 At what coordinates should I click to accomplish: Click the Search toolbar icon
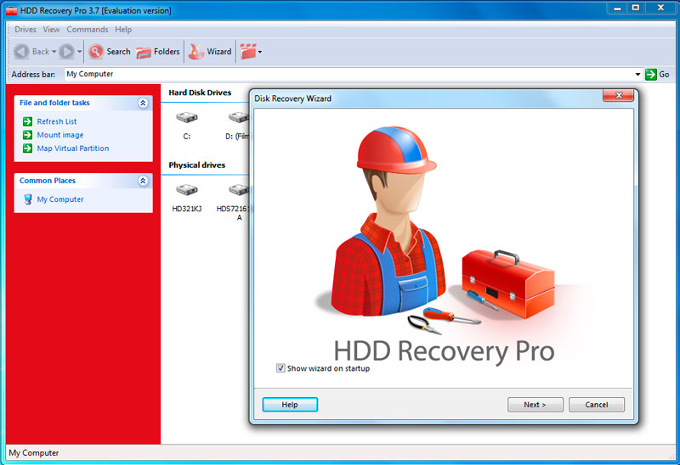pyautogui.click(x=96, y=52)
